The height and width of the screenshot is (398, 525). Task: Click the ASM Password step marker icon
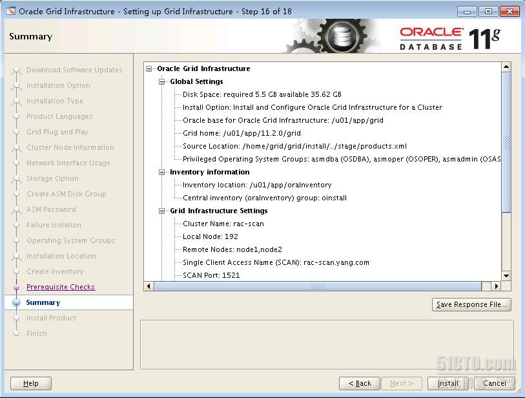[x=16, y=210]
